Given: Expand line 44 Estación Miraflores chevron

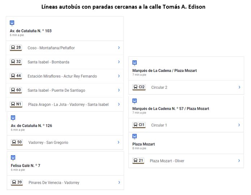Looking at the screenshot, I should point(119,76).
